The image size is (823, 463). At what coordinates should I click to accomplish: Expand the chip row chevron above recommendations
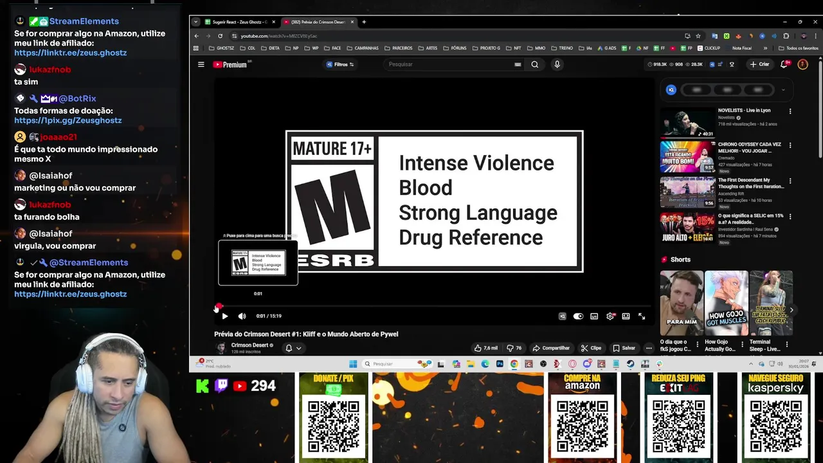point(783,90)
